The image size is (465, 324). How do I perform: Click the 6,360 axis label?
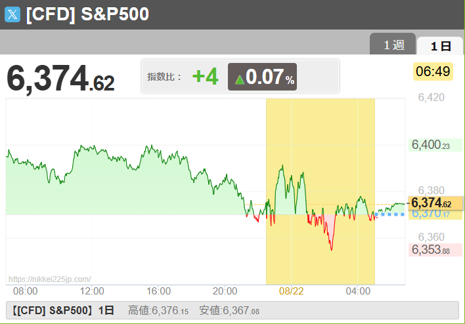click(x=432, y=237)
